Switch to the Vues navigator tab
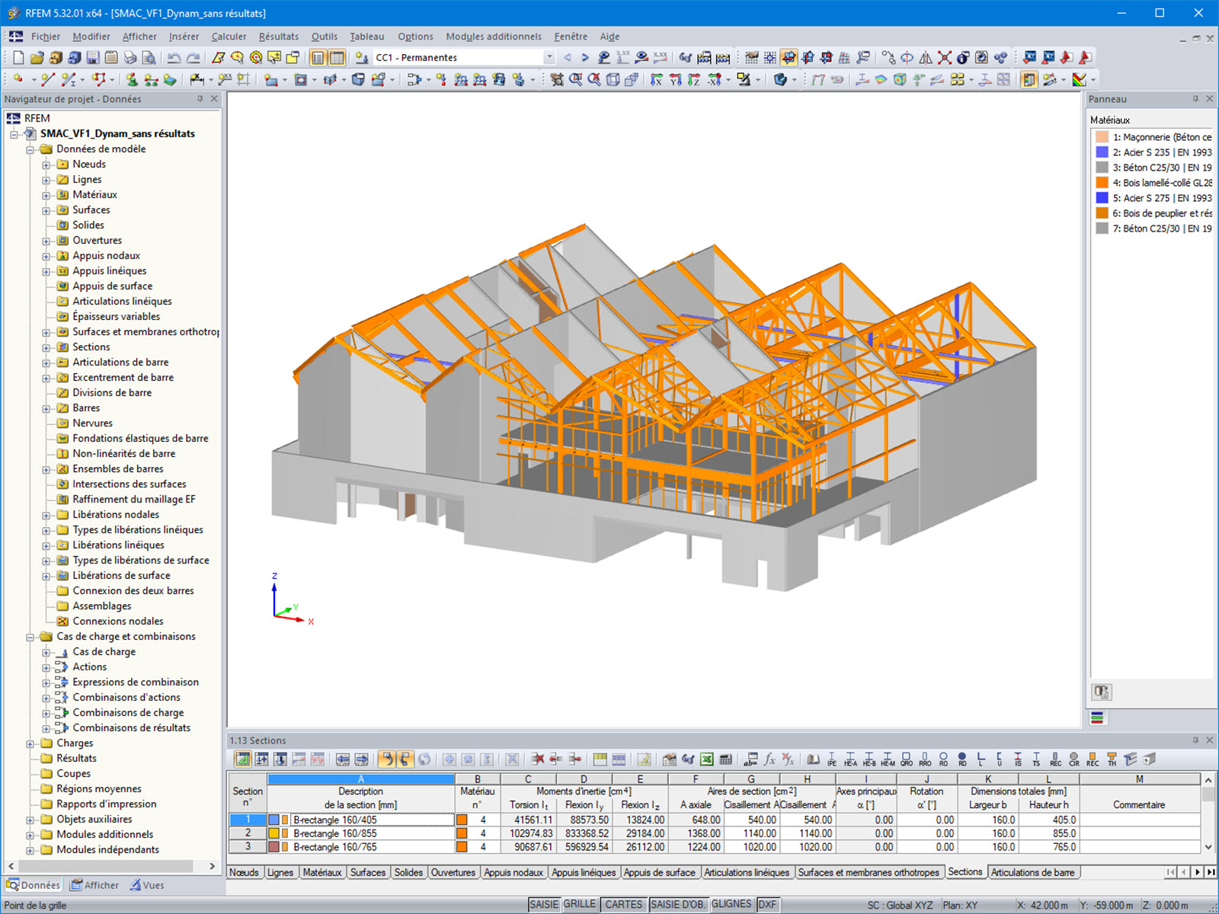Viewport: 1219px width, 914px height. tap(147, 885)
